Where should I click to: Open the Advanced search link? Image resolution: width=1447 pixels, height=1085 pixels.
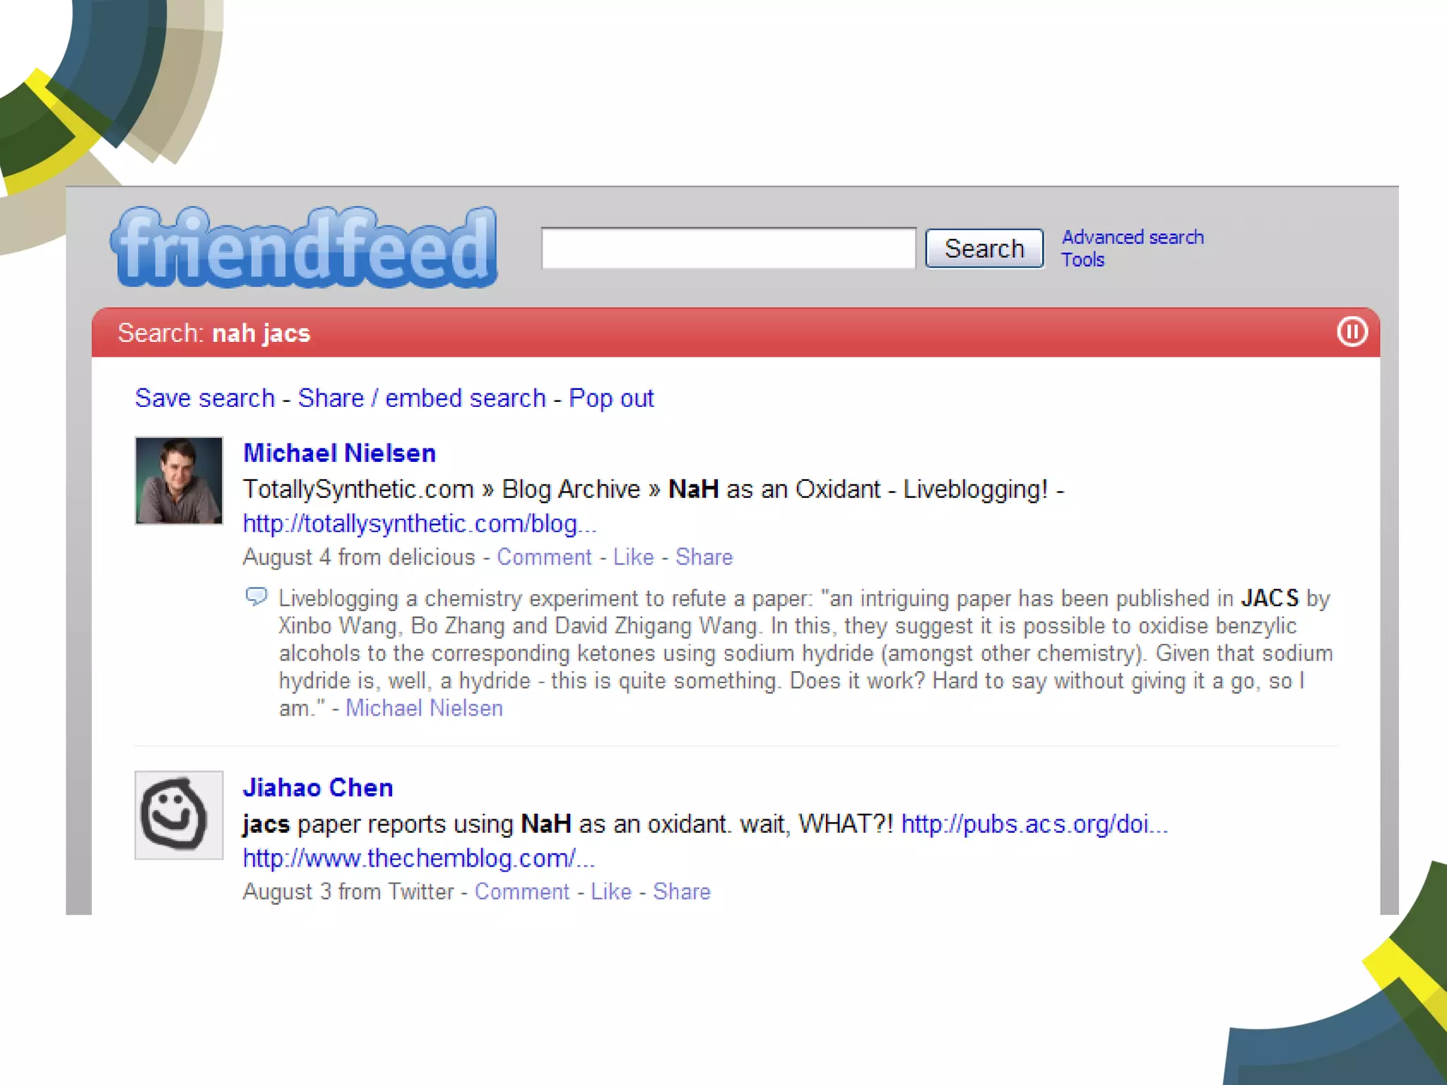point(1133,237)
